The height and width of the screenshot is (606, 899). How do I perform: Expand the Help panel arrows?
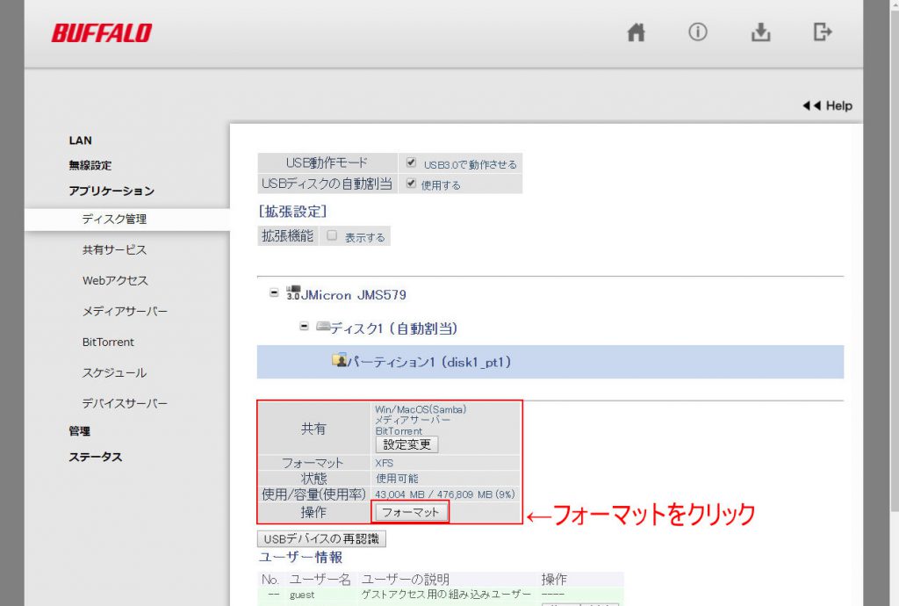[x=811, y=105]
